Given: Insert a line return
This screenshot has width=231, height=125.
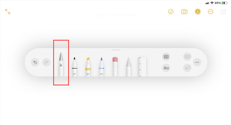Looking at the screenshot, I should pyautogui.click(x=187, y=68).
